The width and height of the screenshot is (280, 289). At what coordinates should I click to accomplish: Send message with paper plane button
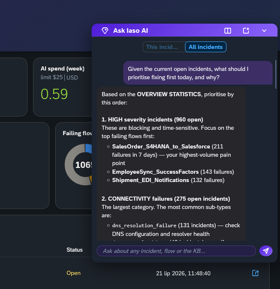pyautogui.click(x=266, y=251)
